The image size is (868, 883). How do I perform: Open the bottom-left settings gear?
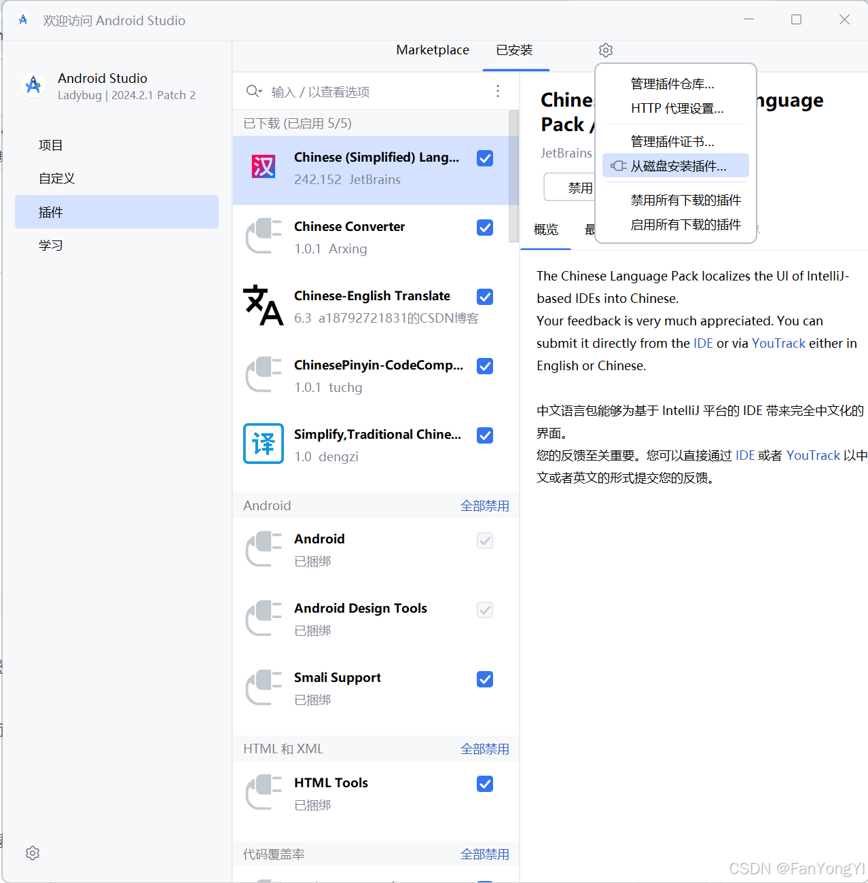33,853
